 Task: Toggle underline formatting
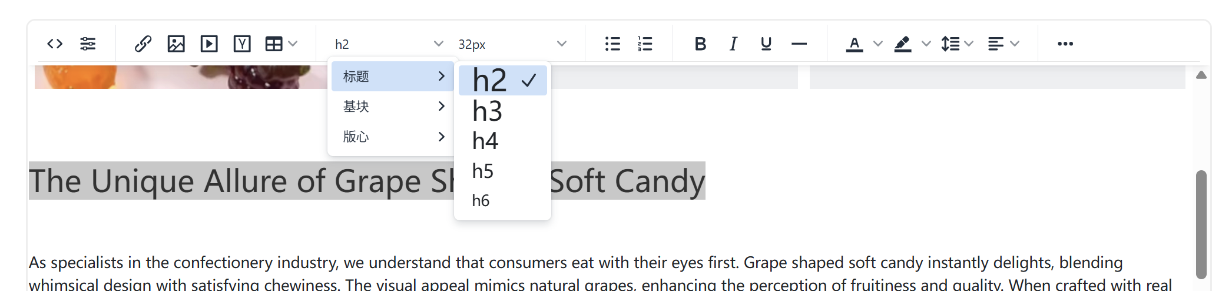(766, 44)
